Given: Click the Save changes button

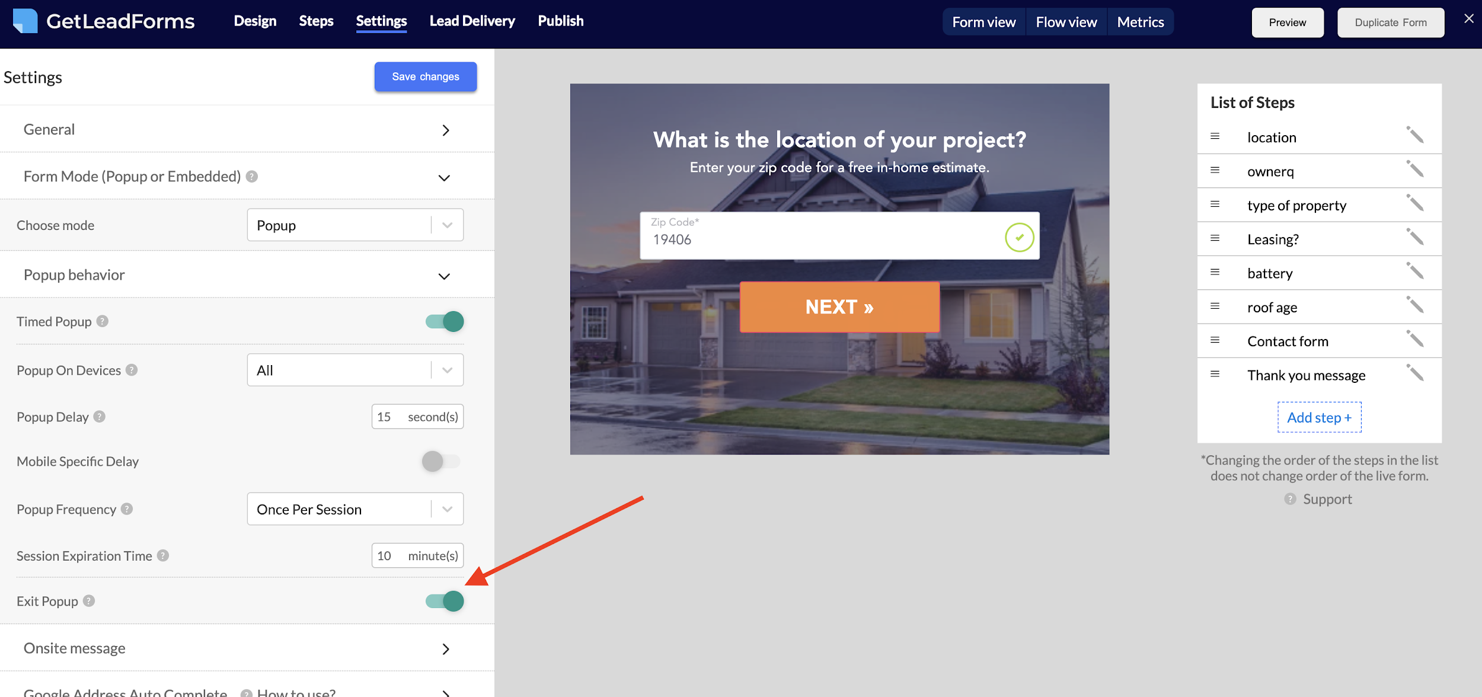Looking at the screenshot, I should [425, 76].
